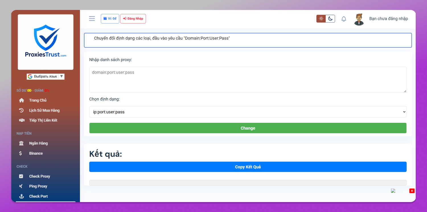The image size is (427, 212).
Task: Click the SỐ DƯ balance text
Action: 33,91
